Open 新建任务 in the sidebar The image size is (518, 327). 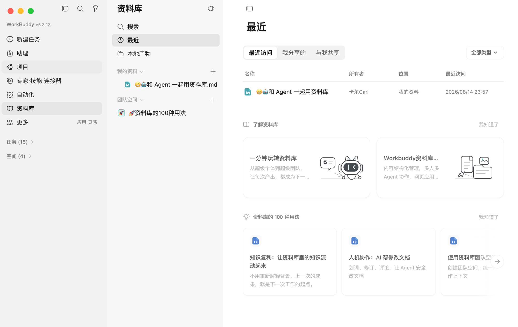coord(52,39)
